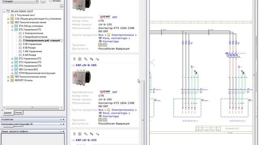Screen dimensions: 259x145
Task: Click first feature icon in ctr-b-185 Признаки row
Action: point(100,120)
